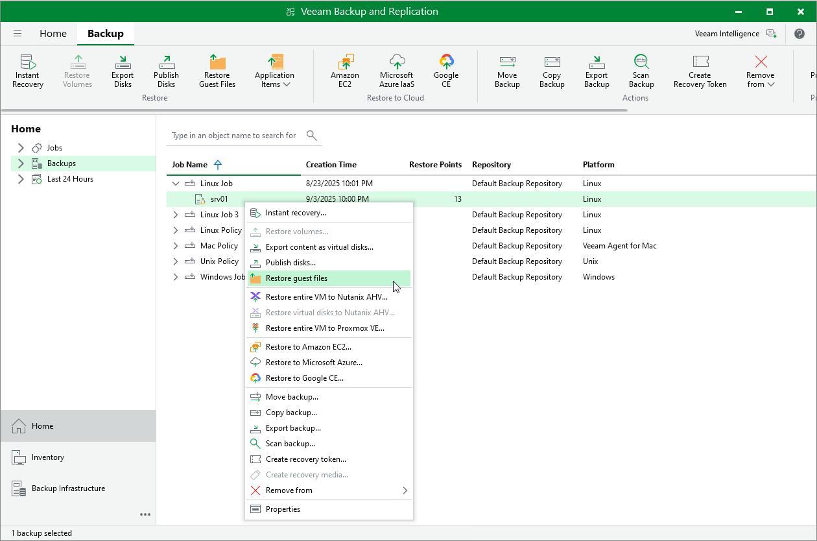Click the Export Backup ribbon icon
Viewport: 817px width, 541px height.
tap(597, 71)
